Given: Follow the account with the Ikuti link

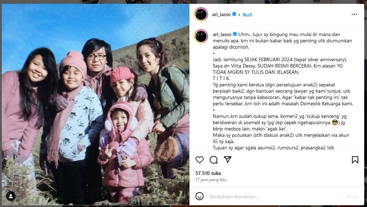Looking at the screenshot, I should point(247,15).
